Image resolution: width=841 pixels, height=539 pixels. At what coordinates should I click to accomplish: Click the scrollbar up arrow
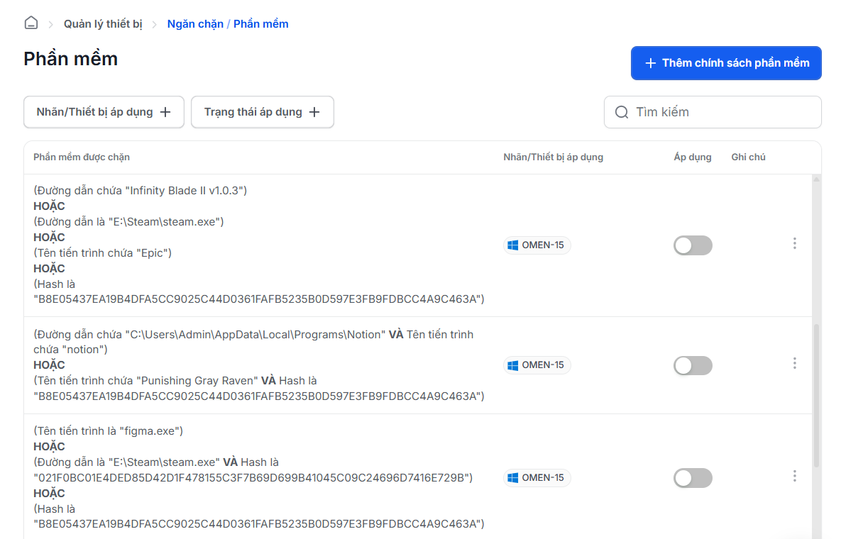point(816,179)
